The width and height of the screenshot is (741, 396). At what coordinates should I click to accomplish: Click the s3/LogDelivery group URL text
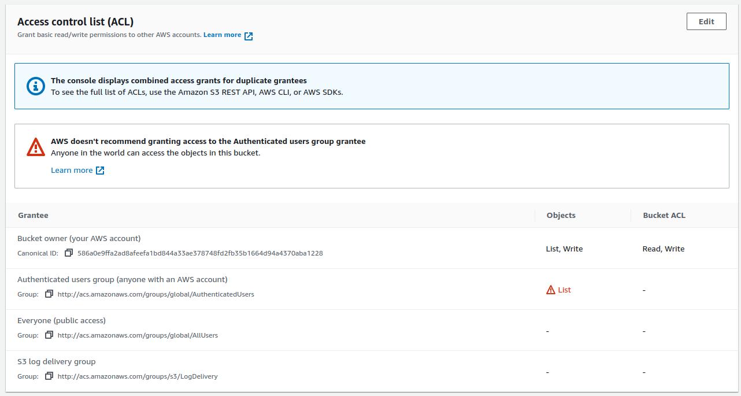pos(138,376)
